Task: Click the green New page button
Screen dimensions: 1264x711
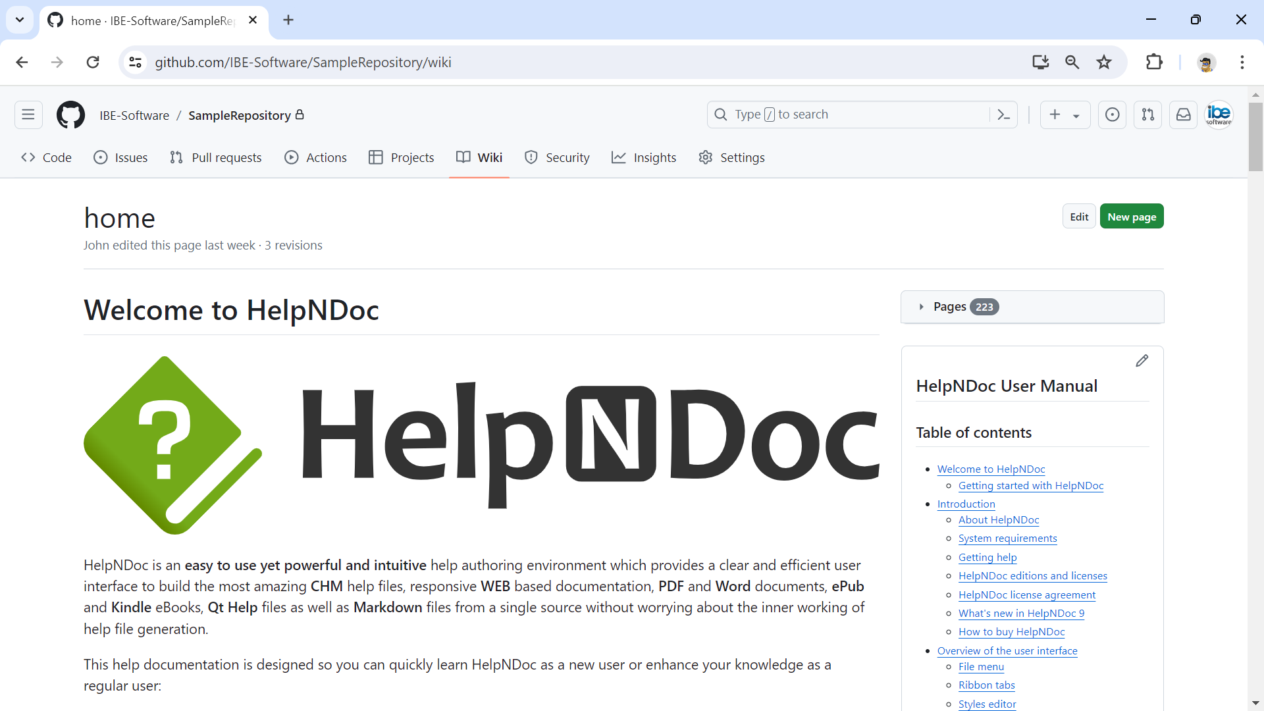Action: point(1132,217)
